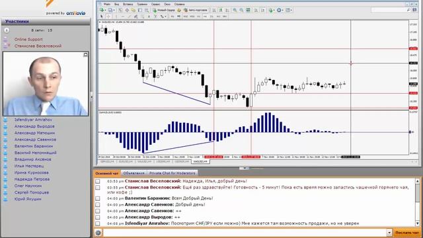Select the Crosshair tool
Screen dimensions: 423x238
point(108,17)
